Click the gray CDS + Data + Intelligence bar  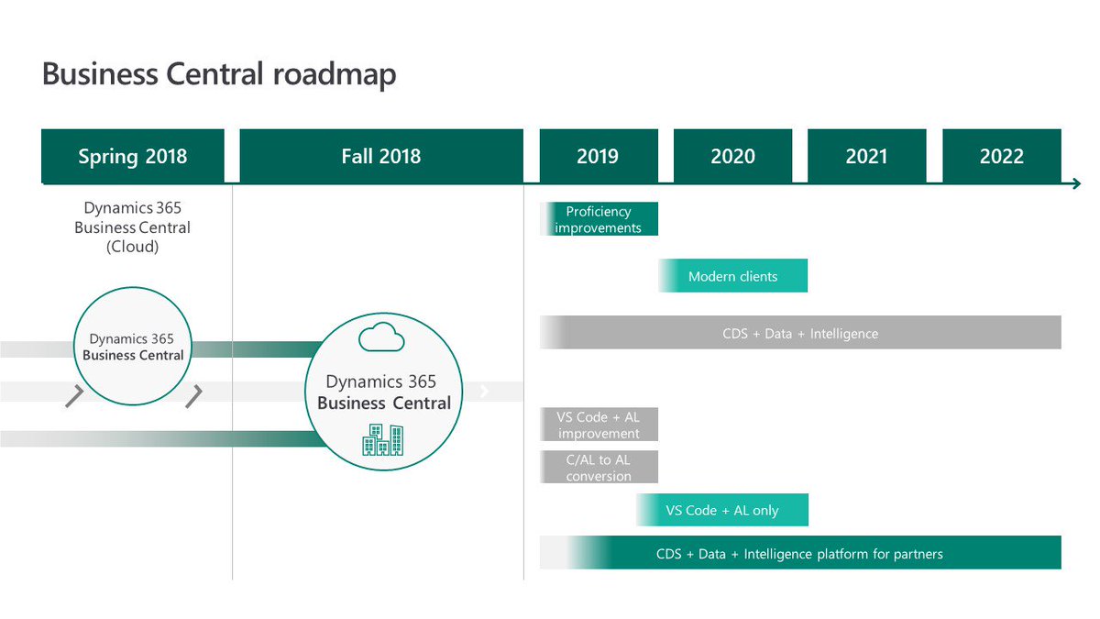(800, 333)
